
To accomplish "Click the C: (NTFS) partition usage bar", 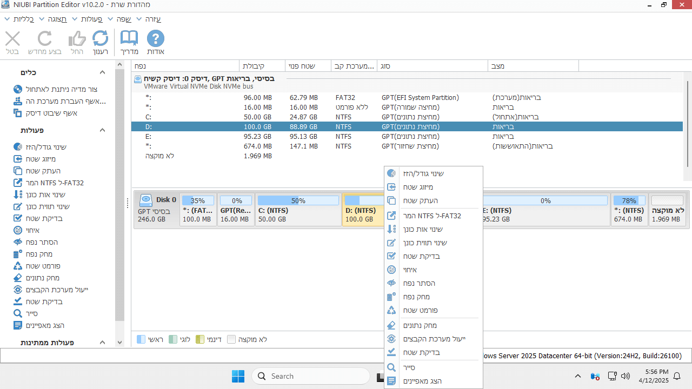I will pos(298,200).
